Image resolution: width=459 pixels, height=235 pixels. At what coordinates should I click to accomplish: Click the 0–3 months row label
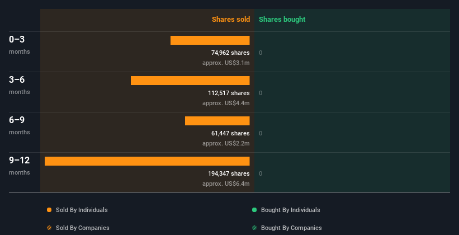pyautogui.click(x=20, y=45)
